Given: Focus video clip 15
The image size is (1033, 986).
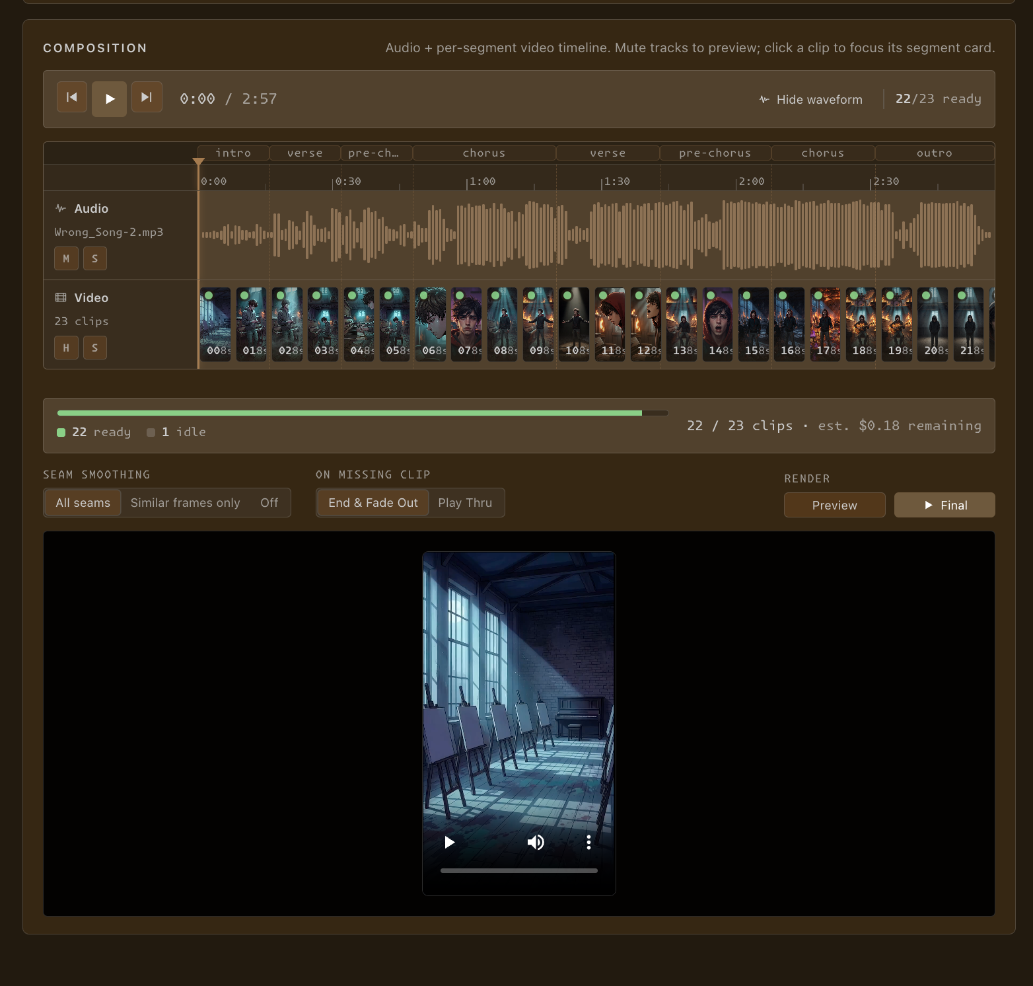Looking at the screenshot, I should 754,324.
